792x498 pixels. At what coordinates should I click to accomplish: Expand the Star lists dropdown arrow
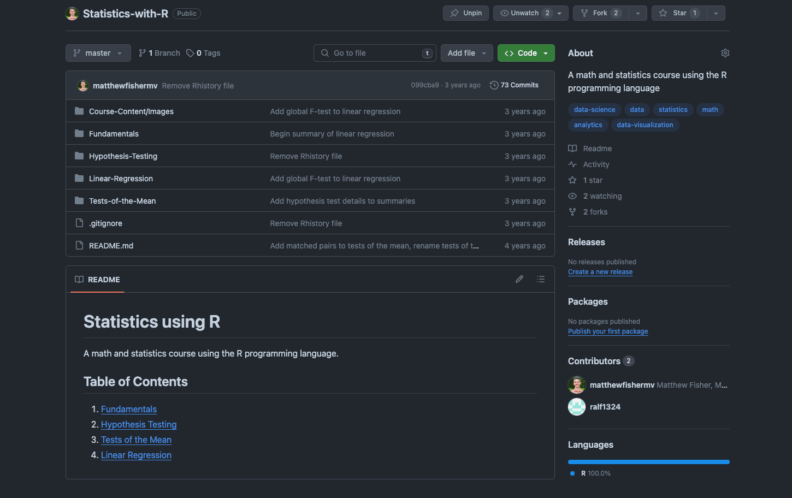(x=716, y=13)
